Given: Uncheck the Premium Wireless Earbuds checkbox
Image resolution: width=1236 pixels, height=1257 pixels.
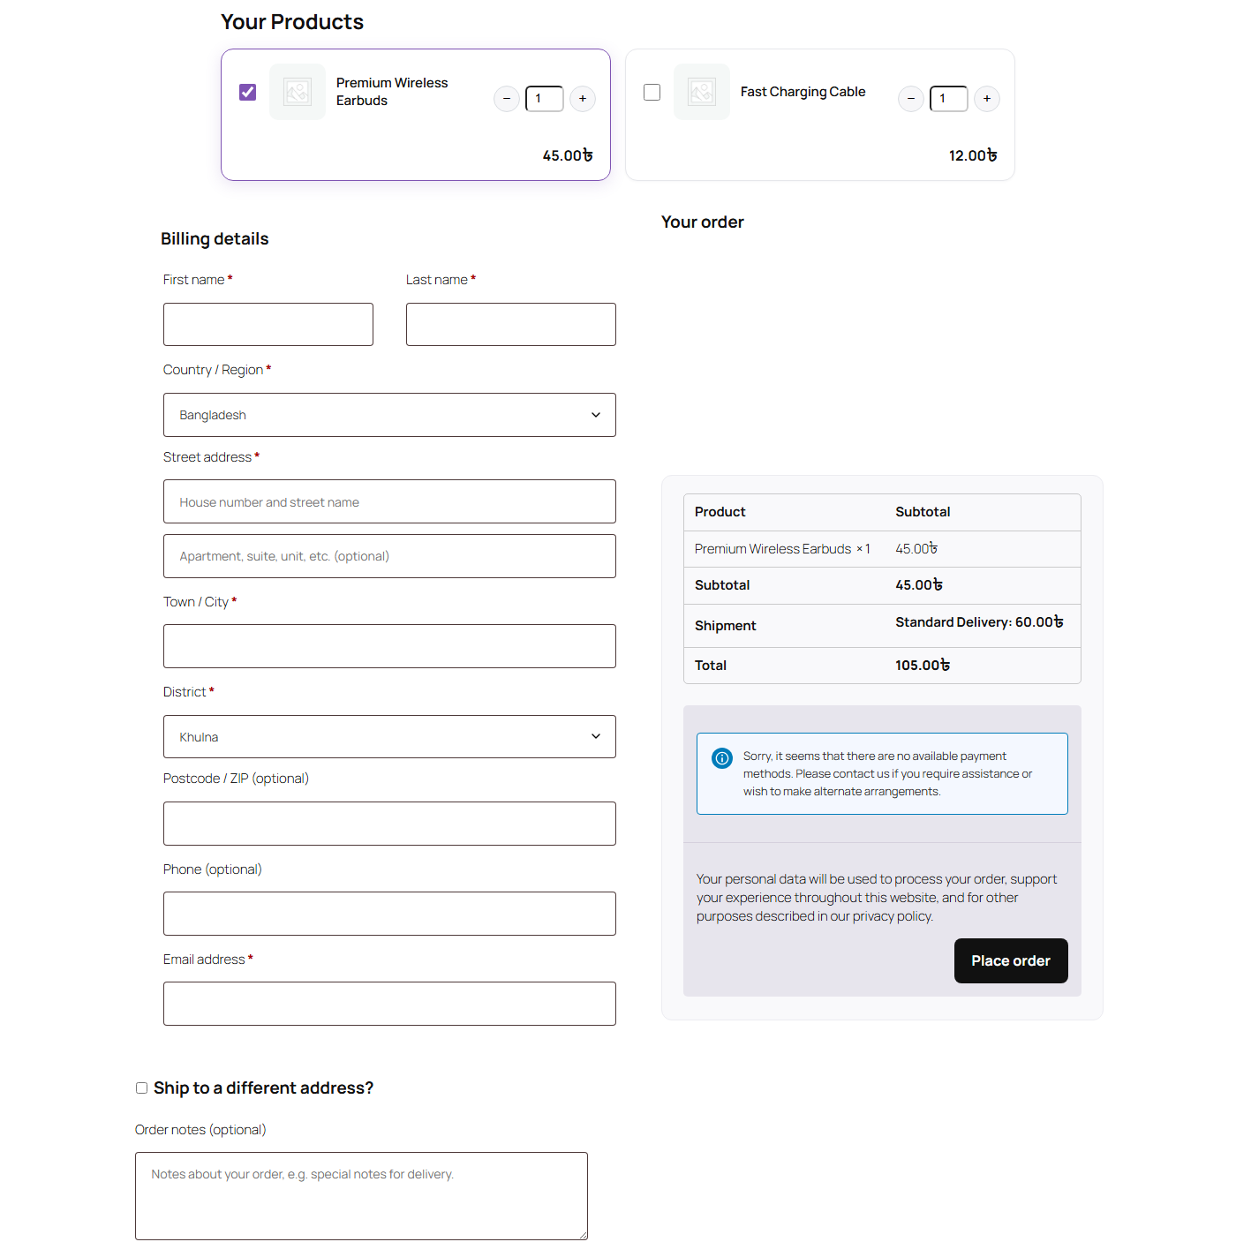Looking at the screenshot, I should (x=248, y=92).
